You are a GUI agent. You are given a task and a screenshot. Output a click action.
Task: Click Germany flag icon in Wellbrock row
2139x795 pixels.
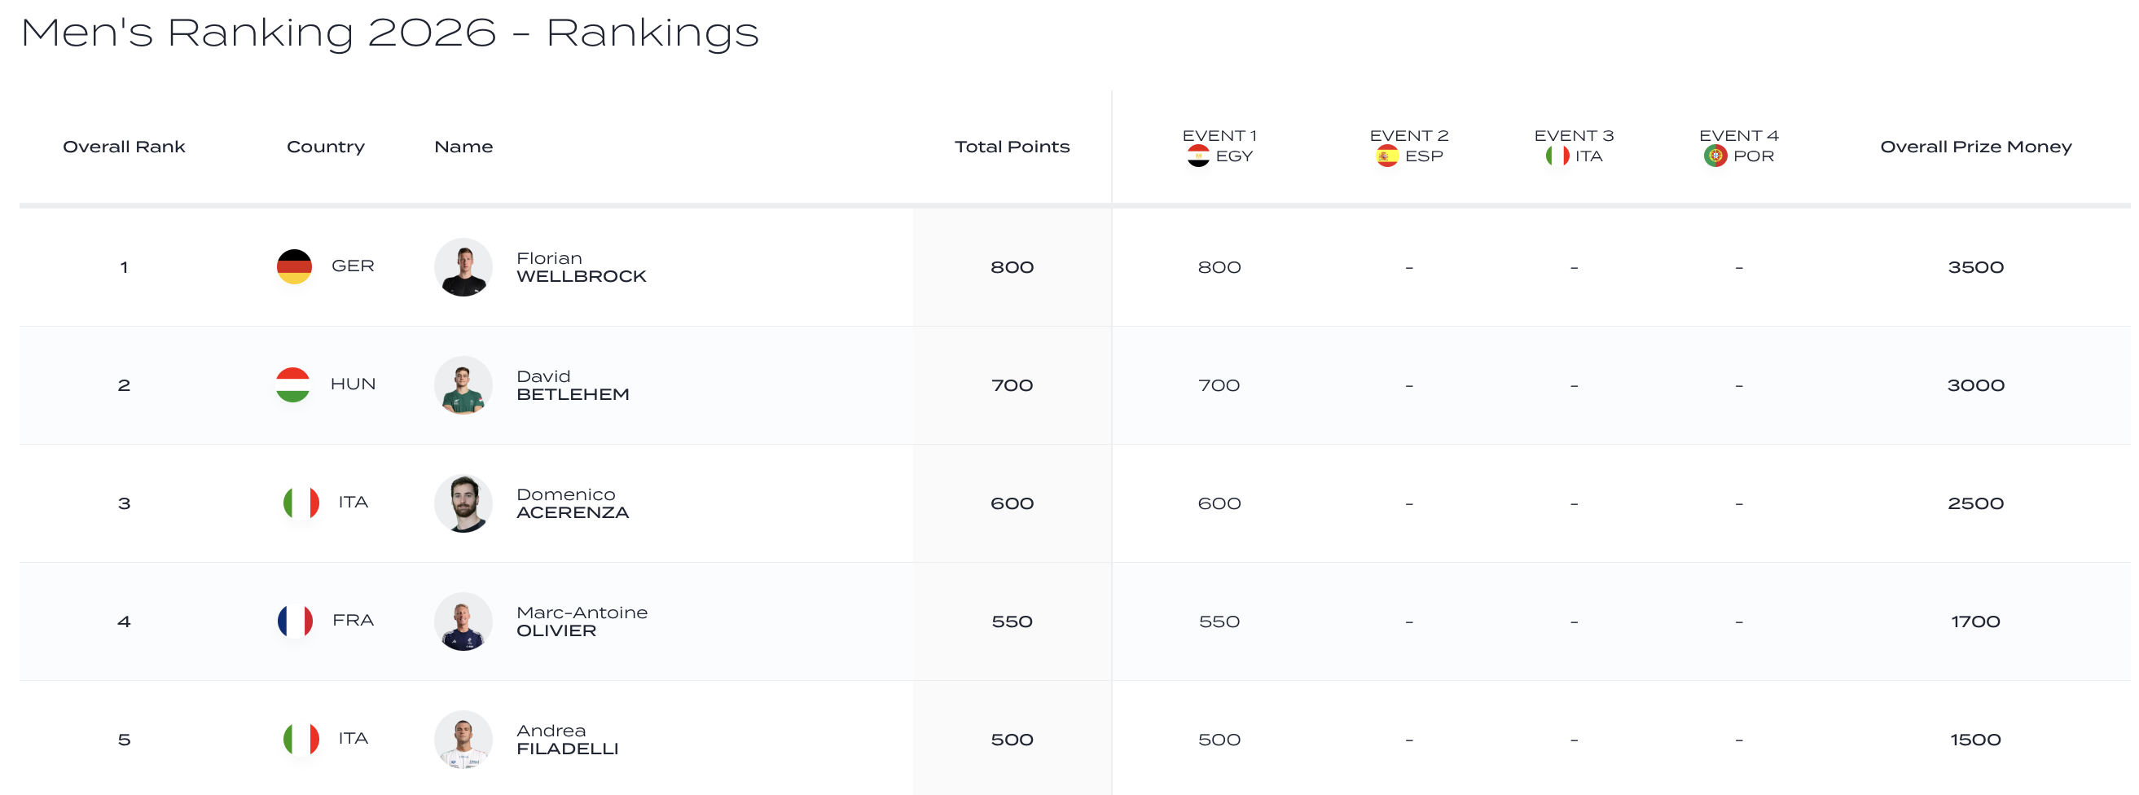294,266
